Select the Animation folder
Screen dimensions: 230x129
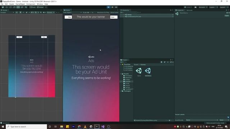click(x=128, y=76)
